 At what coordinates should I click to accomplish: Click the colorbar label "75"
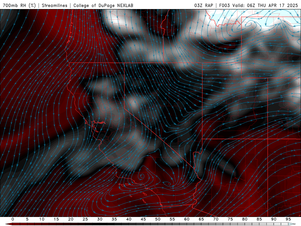tap(230, 219)
